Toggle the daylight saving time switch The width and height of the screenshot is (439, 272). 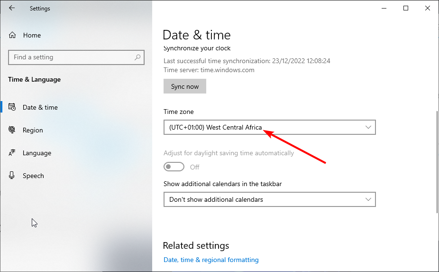point(174,167)
